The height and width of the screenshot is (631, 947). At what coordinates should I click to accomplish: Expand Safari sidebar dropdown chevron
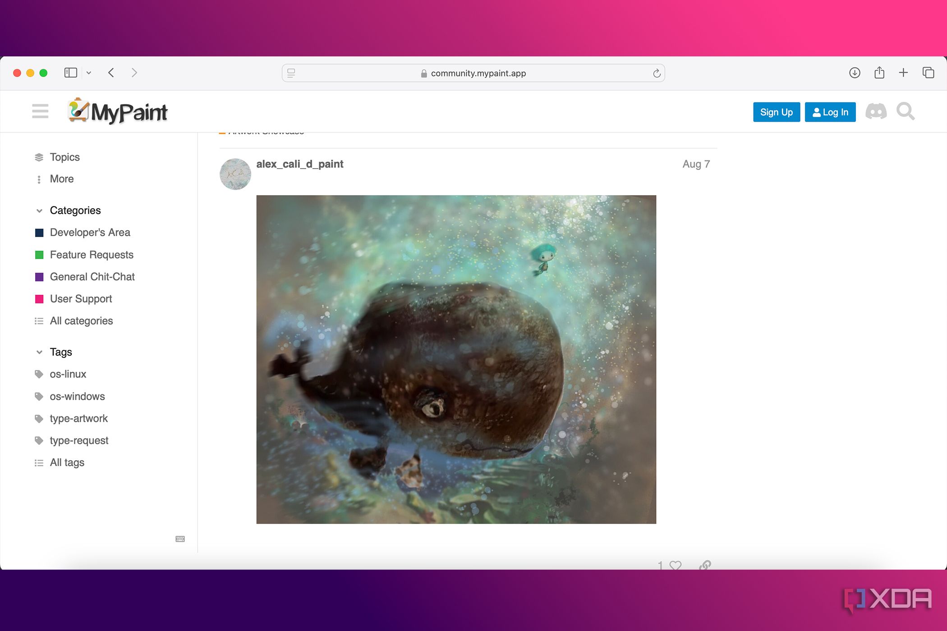coord(89,73)
